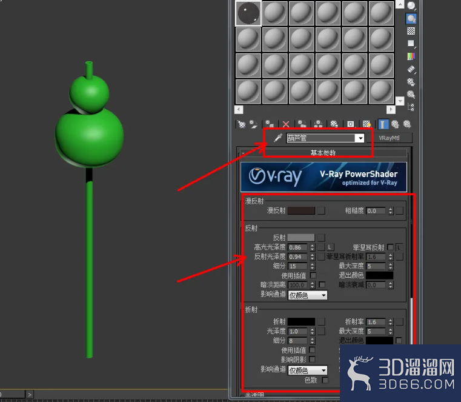Click sample slots scroll left arrow
The width and height of the screenshot is (461, 402).
[x=239, y=110]
